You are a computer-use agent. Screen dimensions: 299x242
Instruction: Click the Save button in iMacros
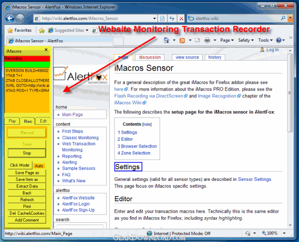tap(27, 144)
